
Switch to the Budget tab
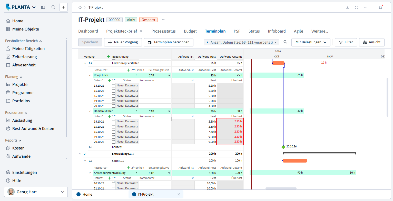pyautogui.click(x=190, y=31)
